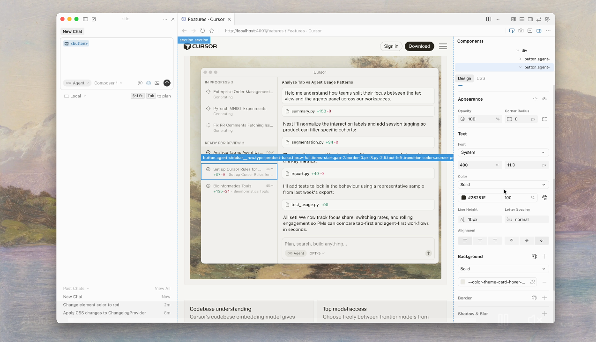
Task: Open the settings gear in the title bar
Action: tap(547, 19)
